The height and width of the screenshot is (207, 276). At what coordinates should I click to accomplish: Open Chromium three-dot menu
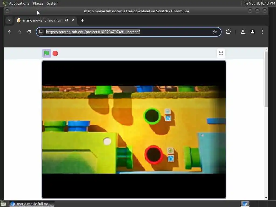pyautogui.click(x=262, y=32)
